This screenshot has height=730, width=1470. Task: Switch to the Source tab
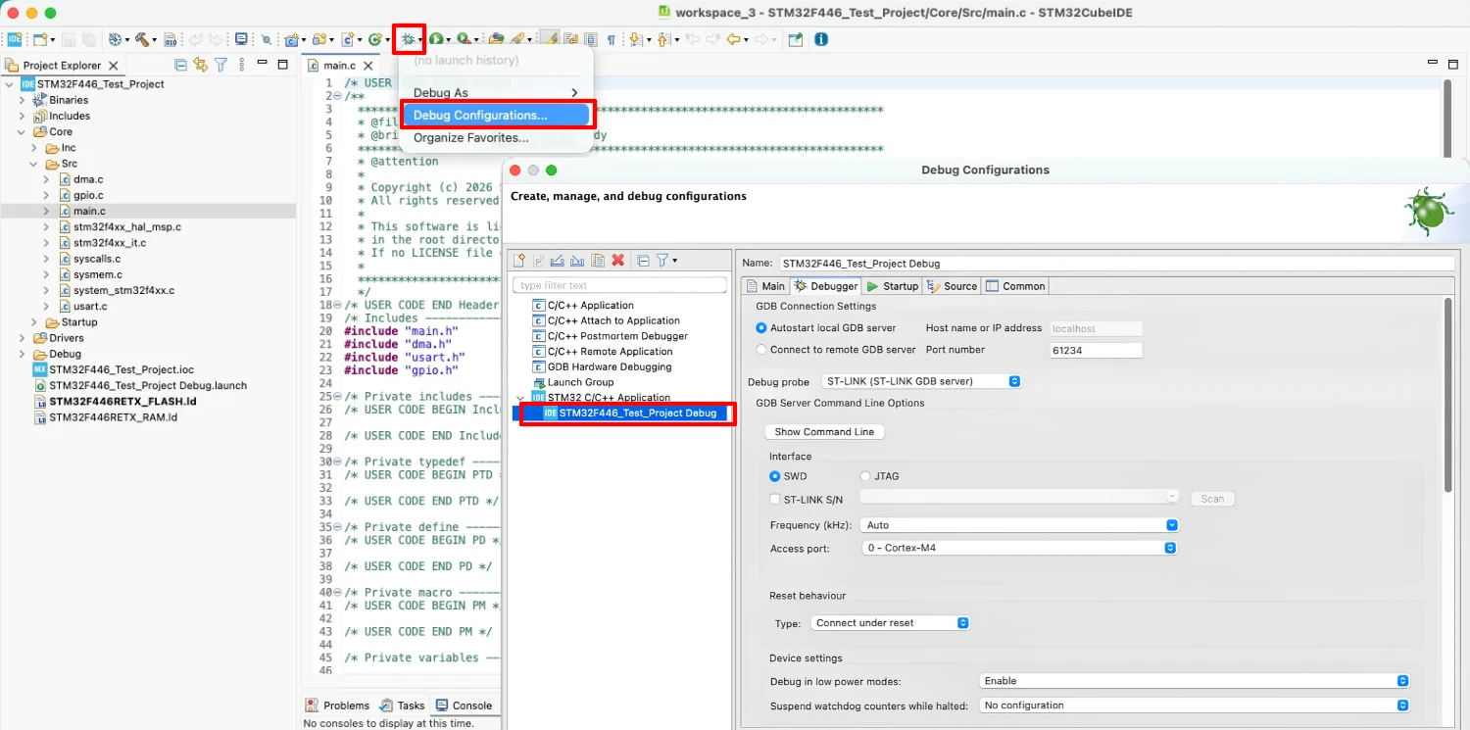point(952,286)
